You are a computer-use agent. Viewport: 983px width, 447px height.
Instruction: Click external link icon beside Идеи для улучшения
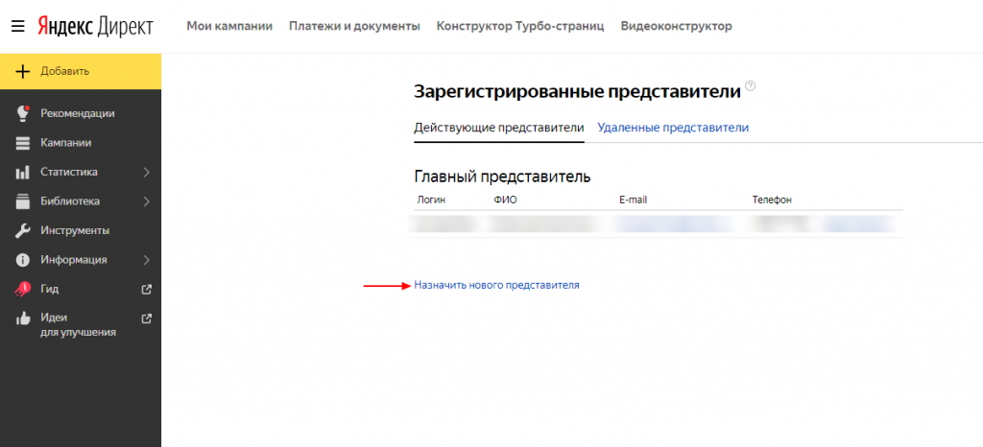(x=147, y=318)
